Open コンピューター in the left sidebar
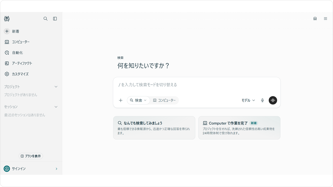Image resolution: width=333 pixels, height=187 pixels. 31,42
